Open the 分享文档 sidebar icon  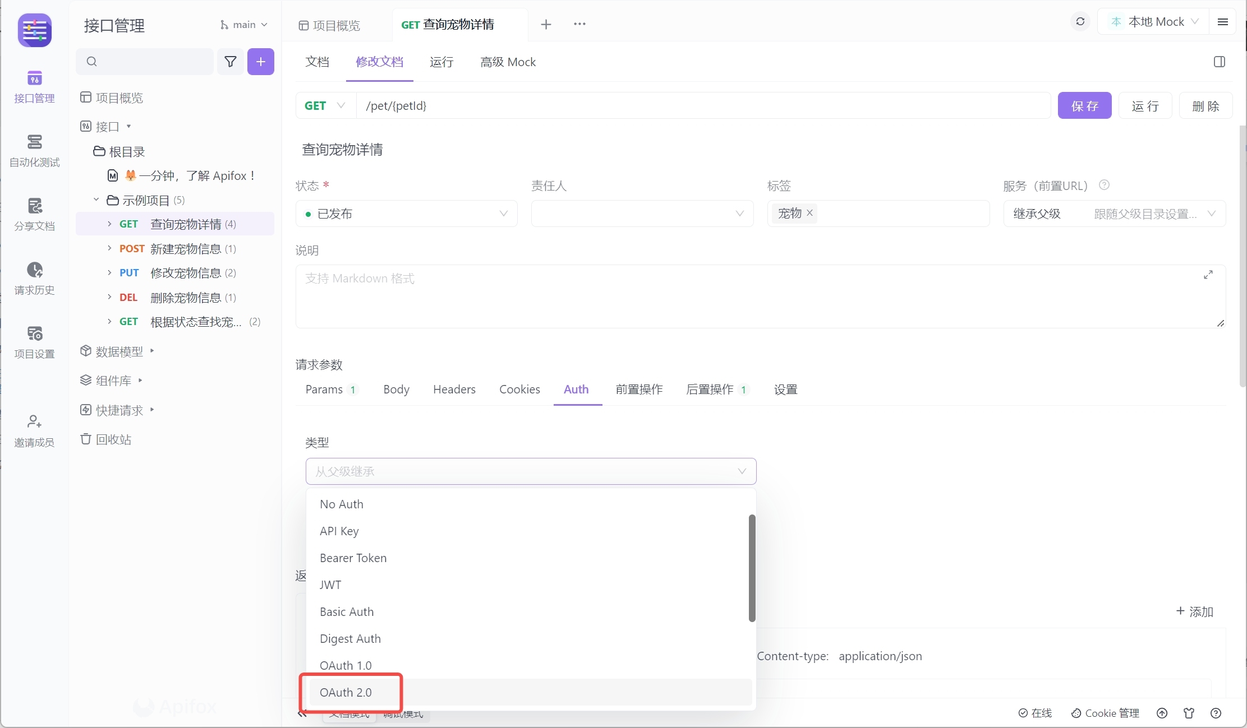34,214
